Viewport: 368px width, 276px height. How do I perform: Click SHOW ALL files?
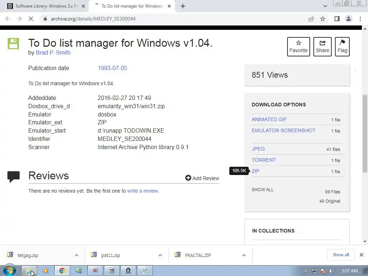[x=263, y=190]
